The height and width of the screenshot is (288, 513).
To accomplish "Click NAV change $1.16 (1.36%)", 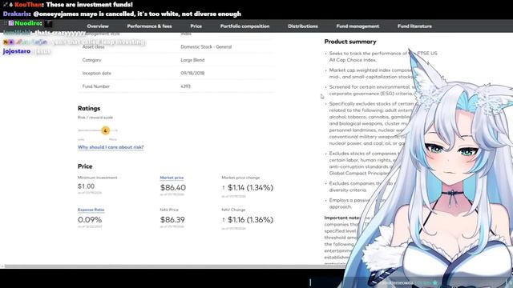I will pyautogui.click(x=250, y=220).
